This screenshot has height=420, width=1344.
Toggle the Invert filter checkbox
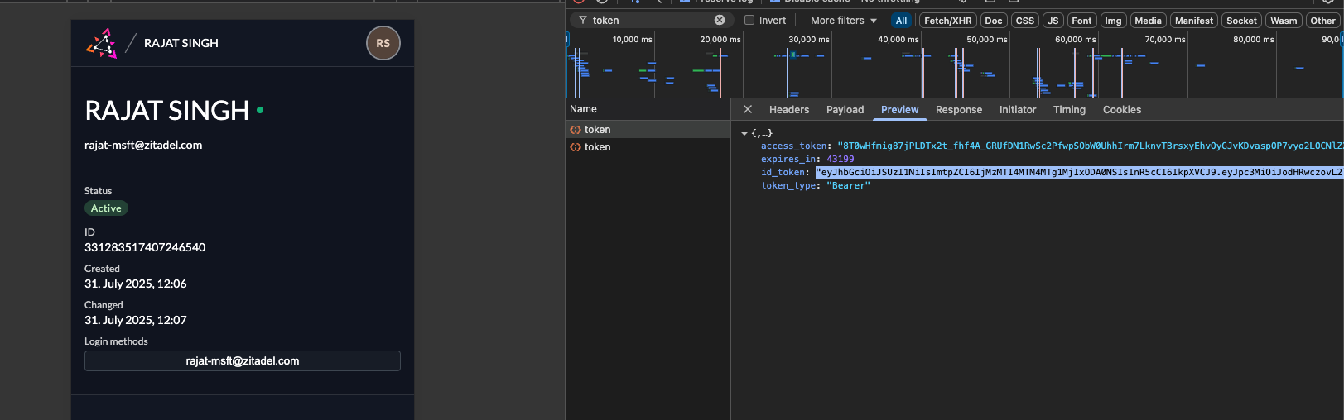click(749, 20)
